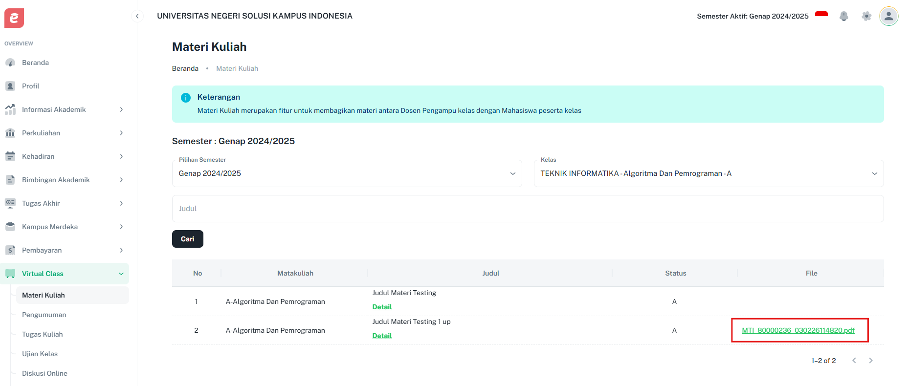Select Tugas Kuliah submenu item
Screen dimensions: 907x386
pos(72,334)
